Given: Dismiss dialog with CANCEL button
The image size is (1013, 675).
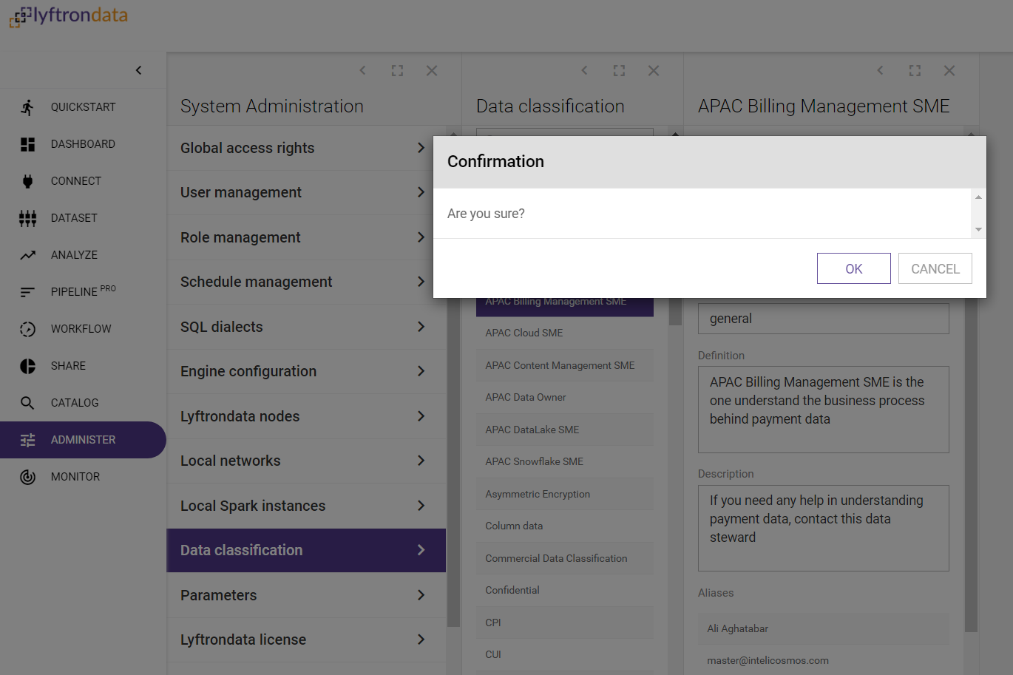Looking at the screenshot, I should [935, 268].
